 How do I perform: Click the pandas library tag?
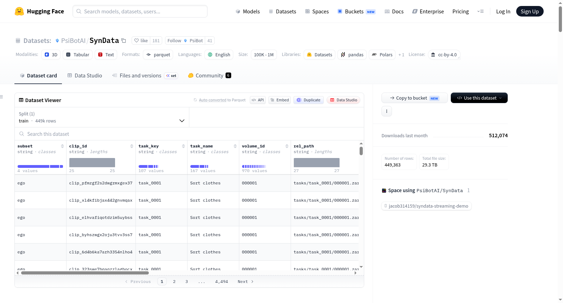tap(352, 55)
